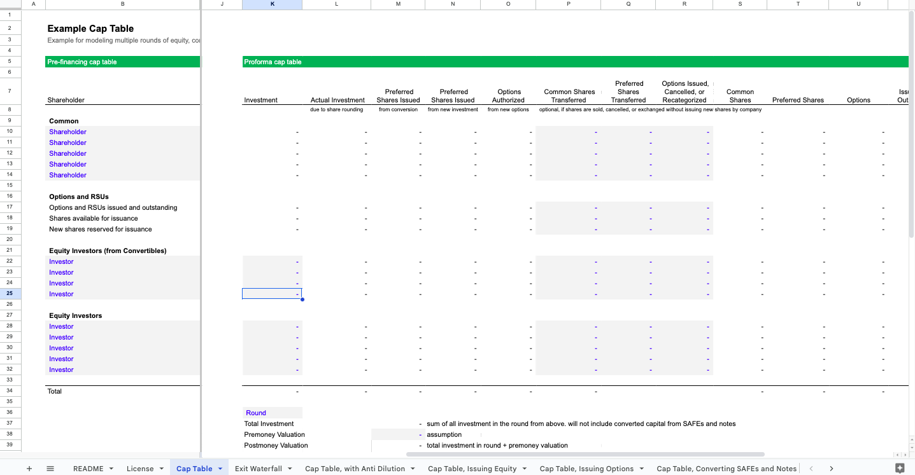Select the 'Options Authorized' column heading
The image size is (915, 475).
tap(509, 95)
